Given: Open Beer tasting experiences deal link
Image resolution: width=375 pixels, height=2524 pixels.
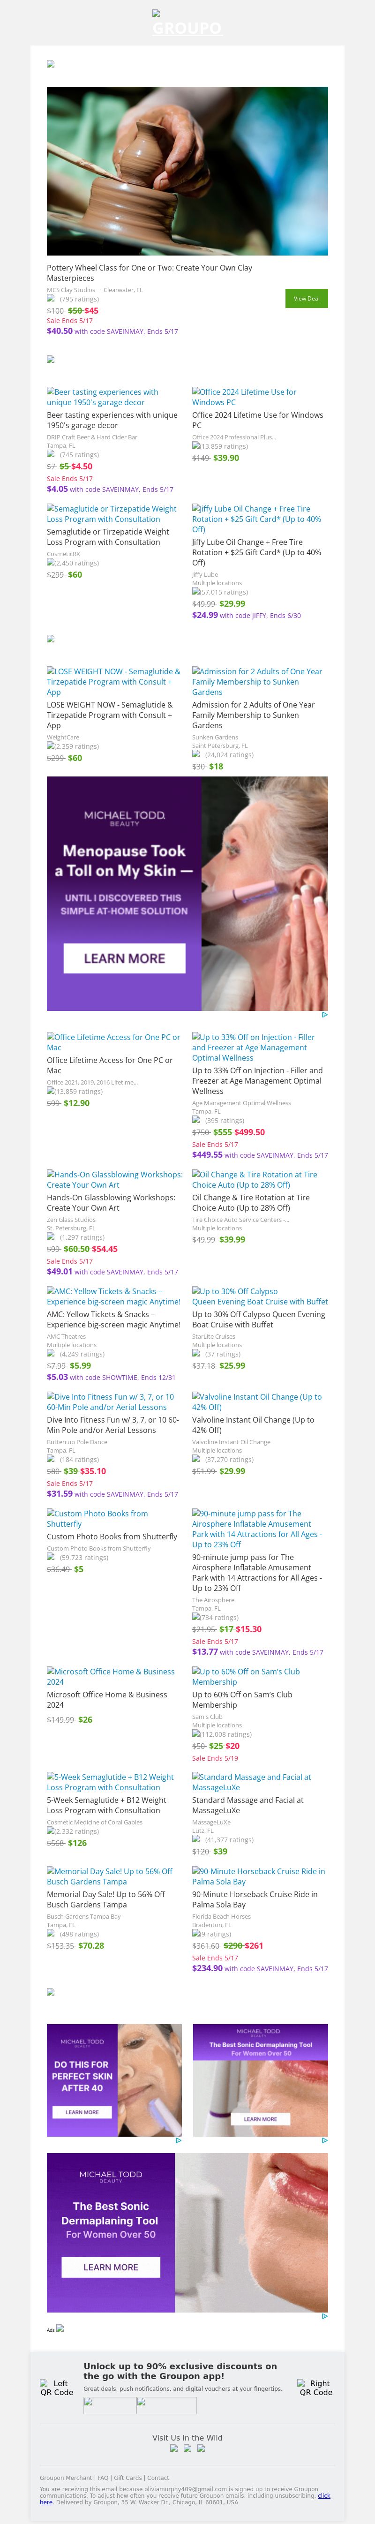Looking at the screenshot, I should click(x=103, y=397).
